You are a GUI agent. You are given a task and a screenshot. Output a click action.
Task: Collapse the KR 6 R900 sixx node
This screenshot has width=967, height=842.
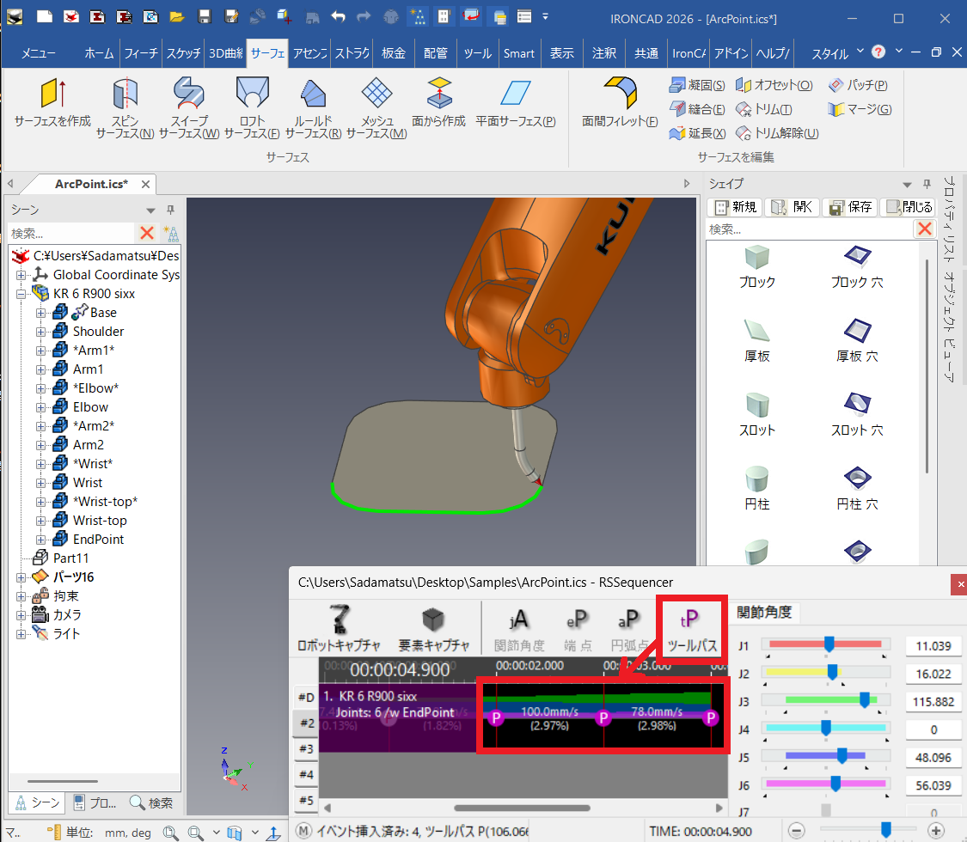(21, 294)
